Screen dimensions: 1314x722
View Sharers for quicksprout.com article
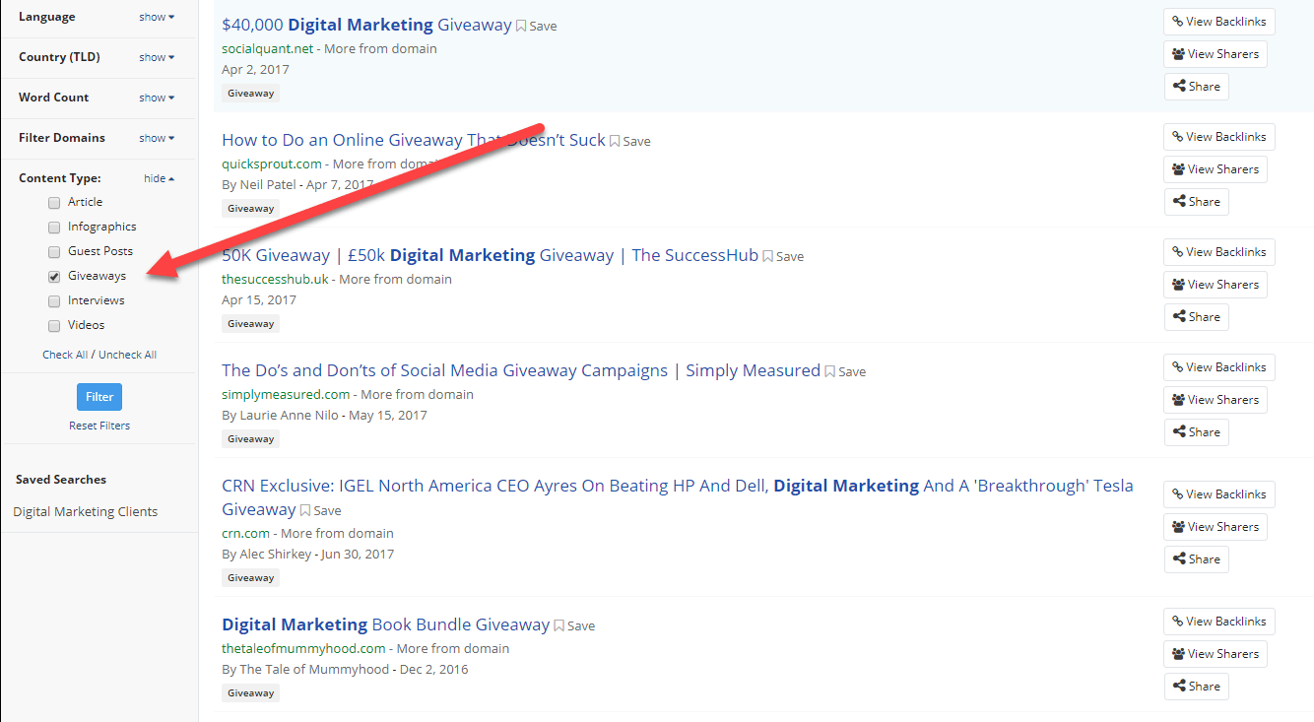click(1215, 169)
